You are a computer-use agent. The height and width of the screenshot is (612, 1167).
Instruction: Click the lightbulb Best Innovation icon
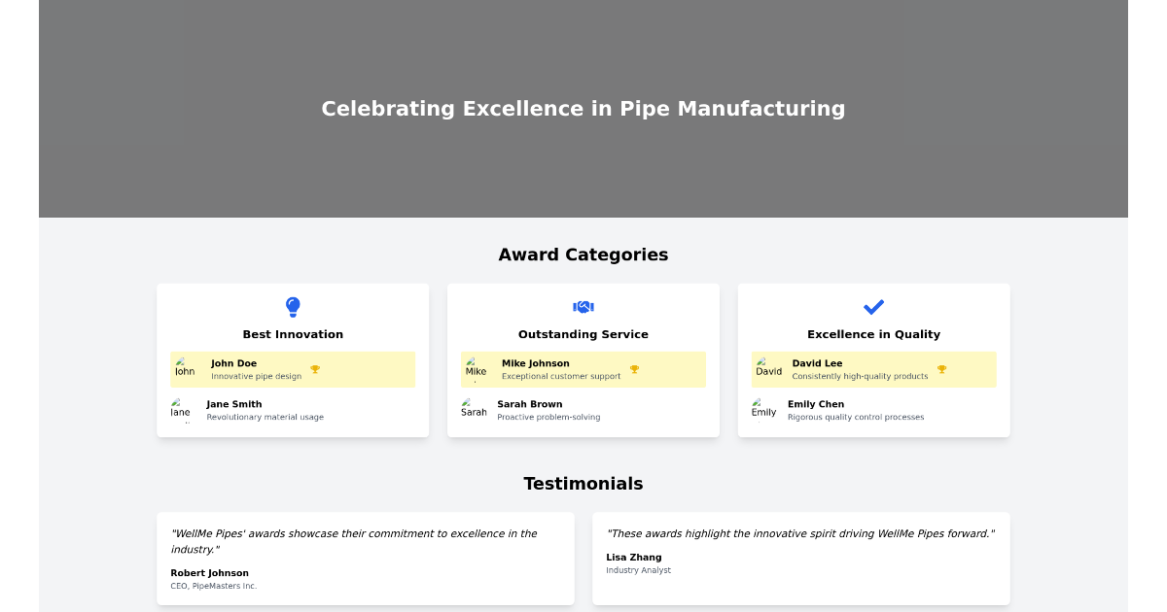point(293,307)
